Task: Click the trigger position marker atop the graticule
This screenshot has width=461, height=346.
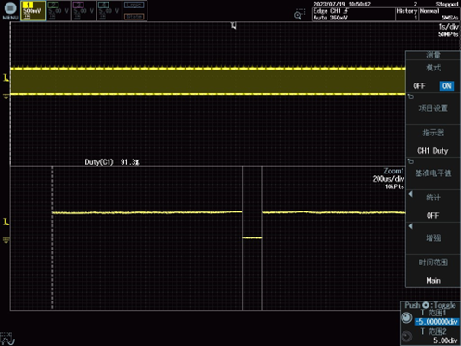Action: click(x=234, y=26)
